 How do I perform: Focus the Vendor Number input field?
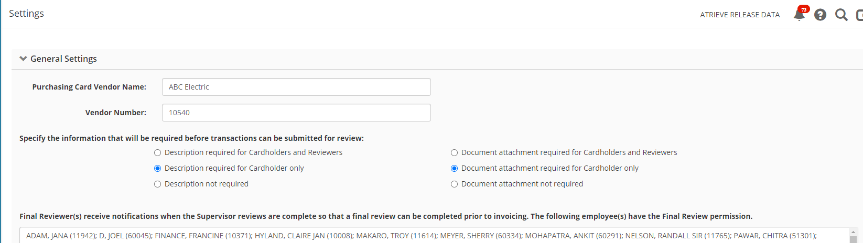point(296,113)
